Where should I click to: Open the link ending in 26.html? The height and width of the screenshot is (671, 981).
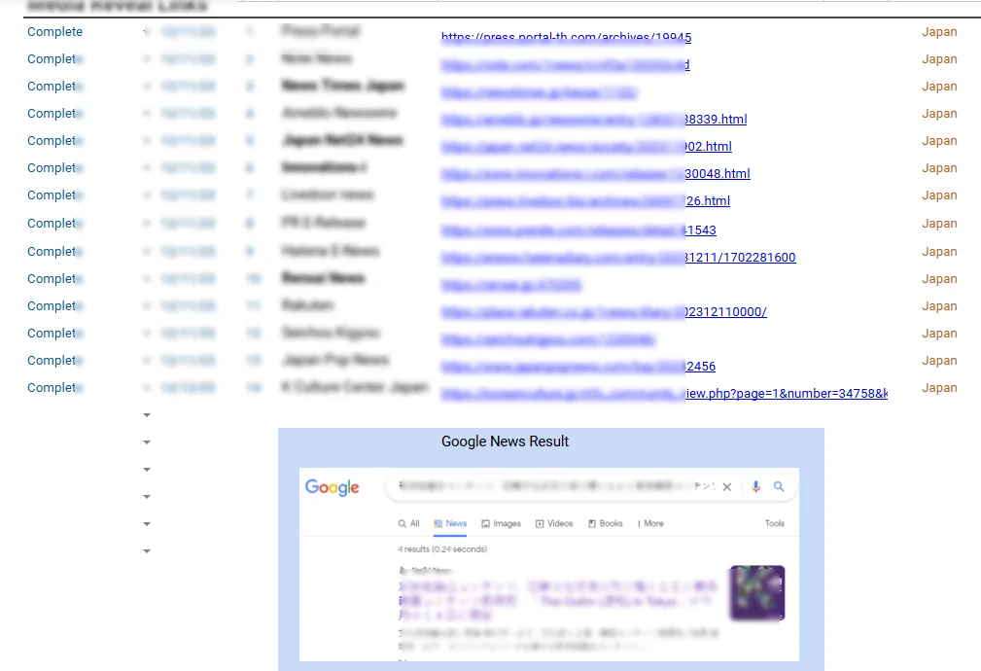(585, 201)
